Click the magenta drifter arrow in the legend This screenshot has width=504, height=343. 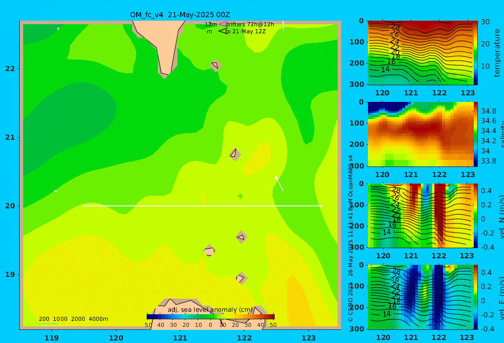pyautogui.click(x=223, y=24)
